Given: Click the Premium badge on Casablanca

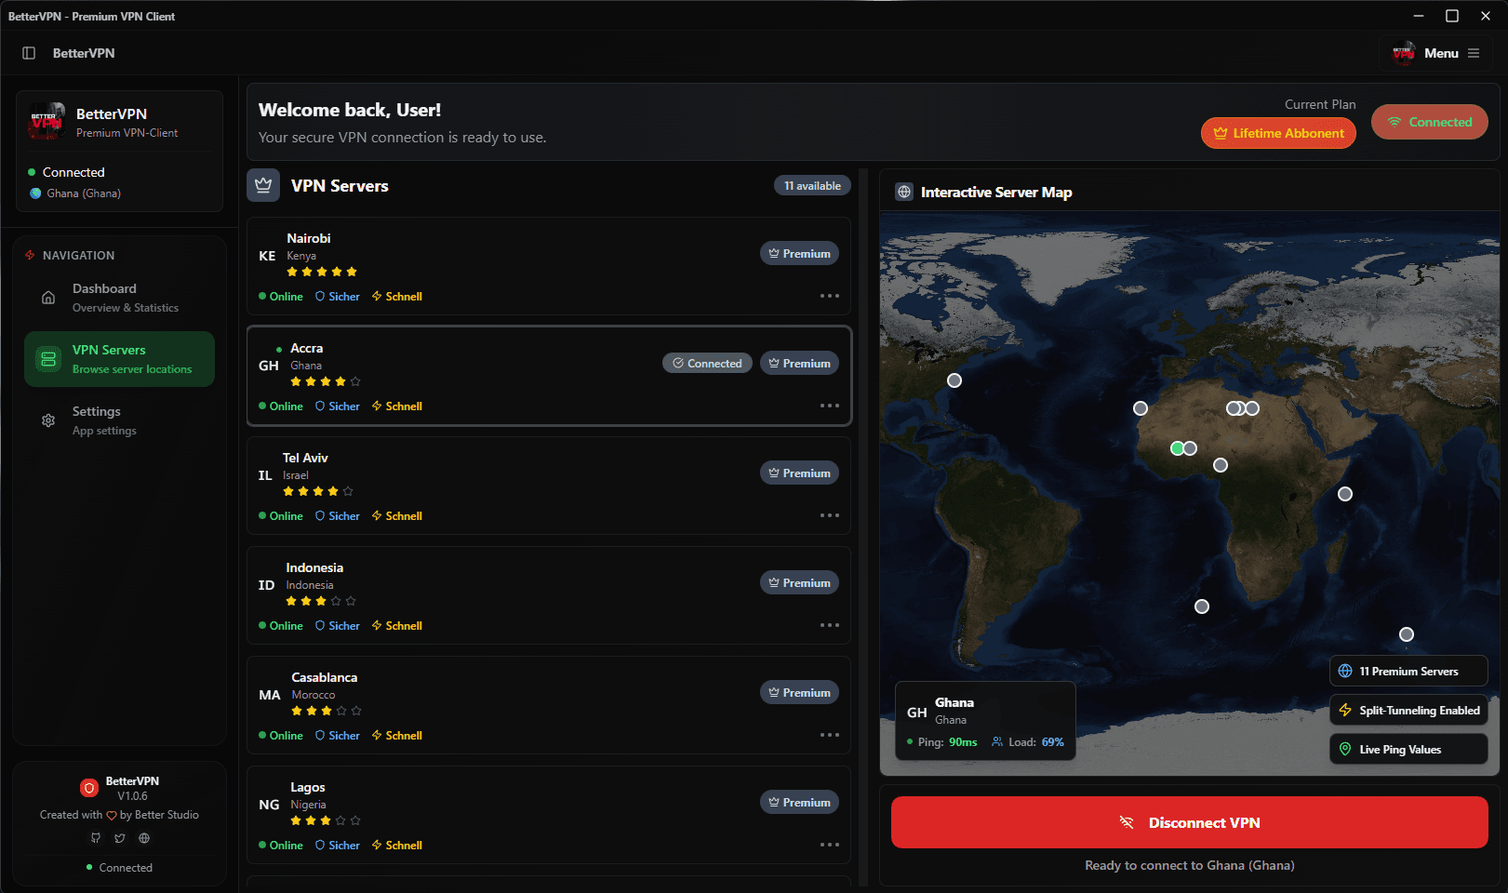Looking at the screenshot, I should [x=799, y=692].
